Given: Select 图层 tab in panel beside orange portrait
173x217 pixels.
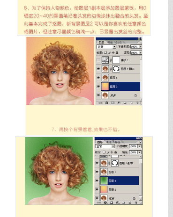Looking at the screenshot, I should click(101, 43).
